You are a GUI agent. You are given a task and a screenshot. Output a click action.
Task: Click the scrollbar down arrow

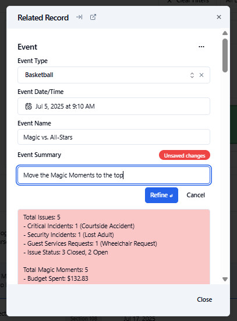pyautogui.click(x=225, y=279)
